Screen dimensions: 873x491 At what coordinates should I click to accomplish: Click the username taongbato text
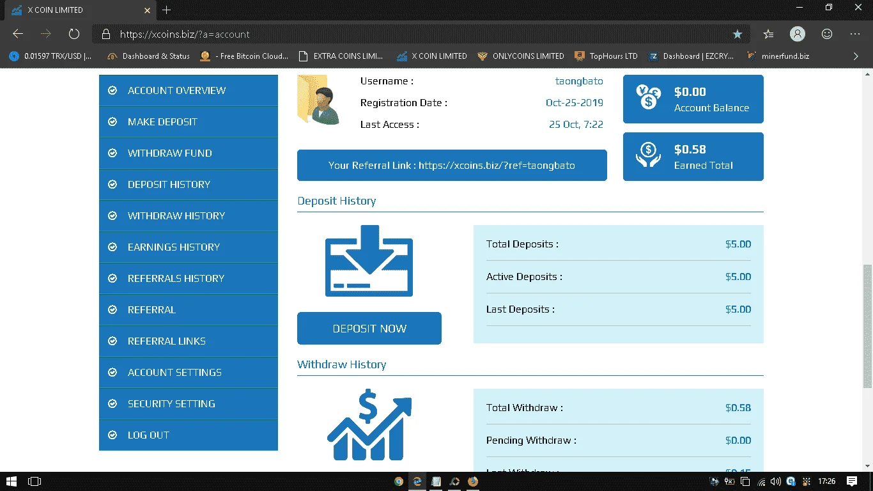pyautogui.click(x=579, y=81)
